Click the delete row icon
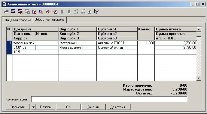Image resolution: width=207 pixels, height=114 pixels. [20, 11]
